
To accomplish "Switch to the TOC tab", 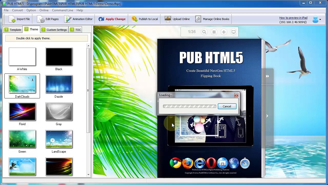I will click(x=75, y=30).
